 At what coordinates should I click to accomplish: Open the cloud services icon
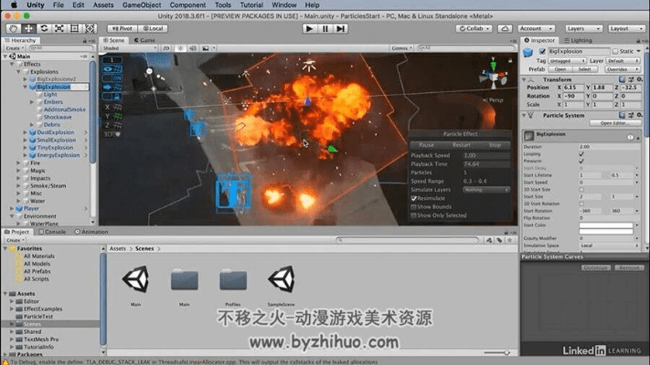(505, 28)
